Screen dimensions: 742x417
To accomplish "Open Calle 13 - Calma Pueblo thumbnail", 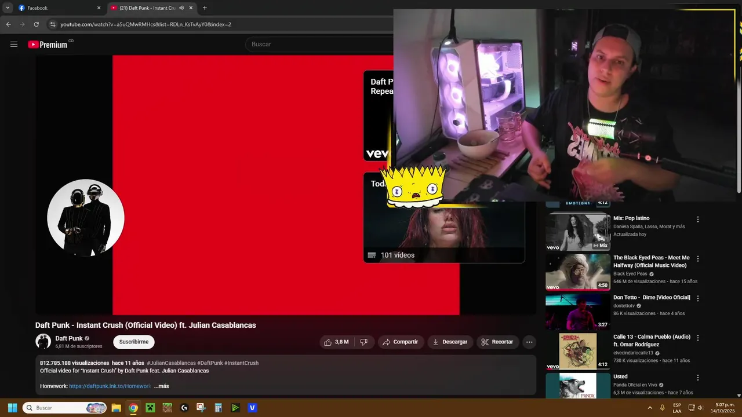I will pyautogui.click(x=578, y=352).
